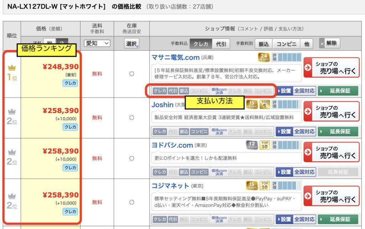Click the 15 YEARS badge for コジマネット
Screen dimensions: 365x229
click(x=252, y=185)
